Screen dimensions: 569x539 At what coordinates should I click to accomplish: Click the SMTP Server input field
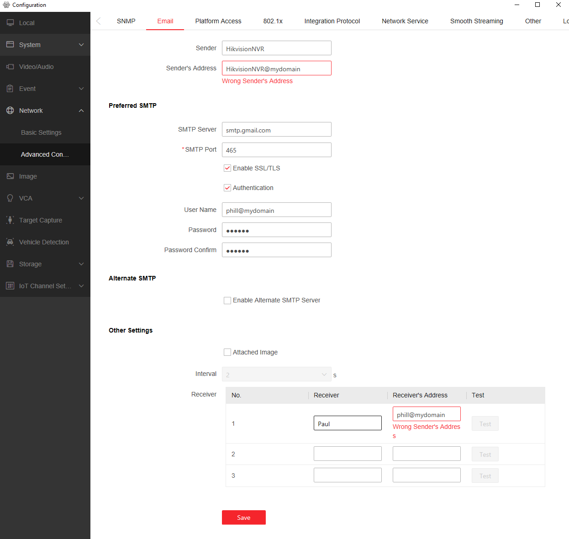(x=276, y=130)
